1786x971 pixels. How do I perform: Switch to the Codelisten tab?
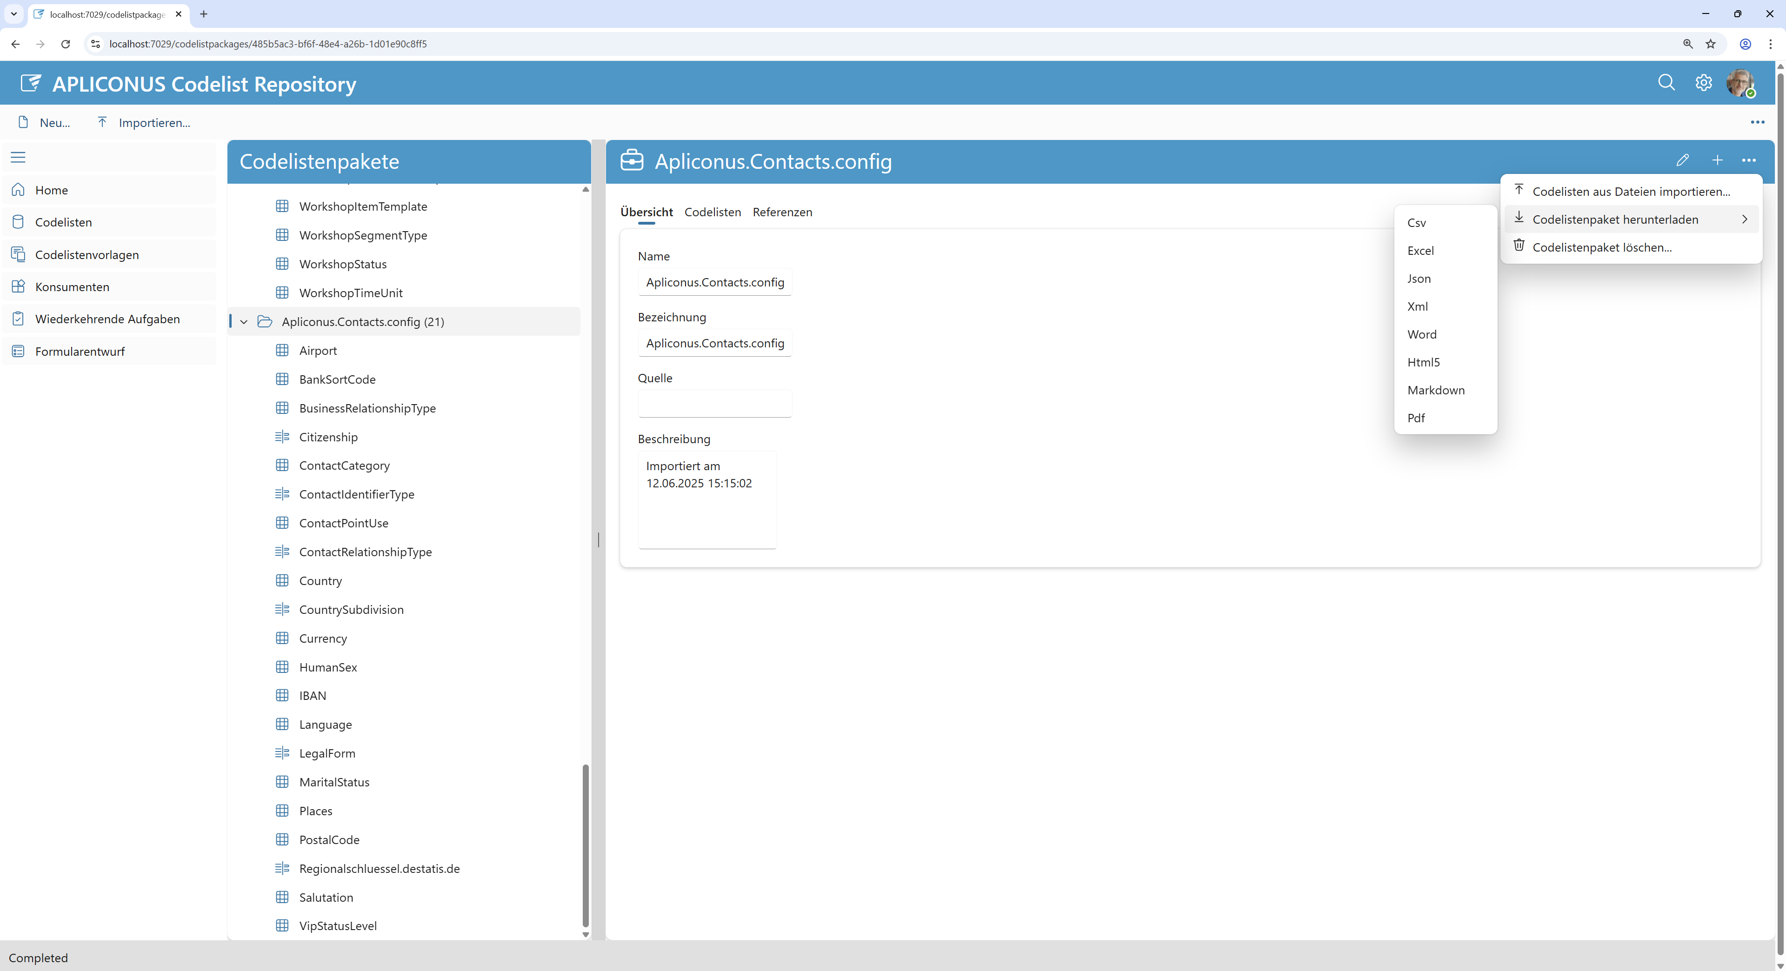point(712,212)
